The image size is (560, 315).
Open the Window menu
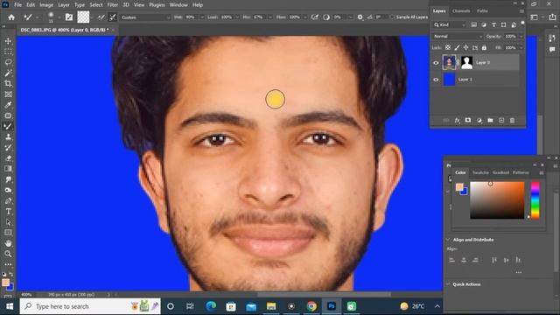(178, 5)
